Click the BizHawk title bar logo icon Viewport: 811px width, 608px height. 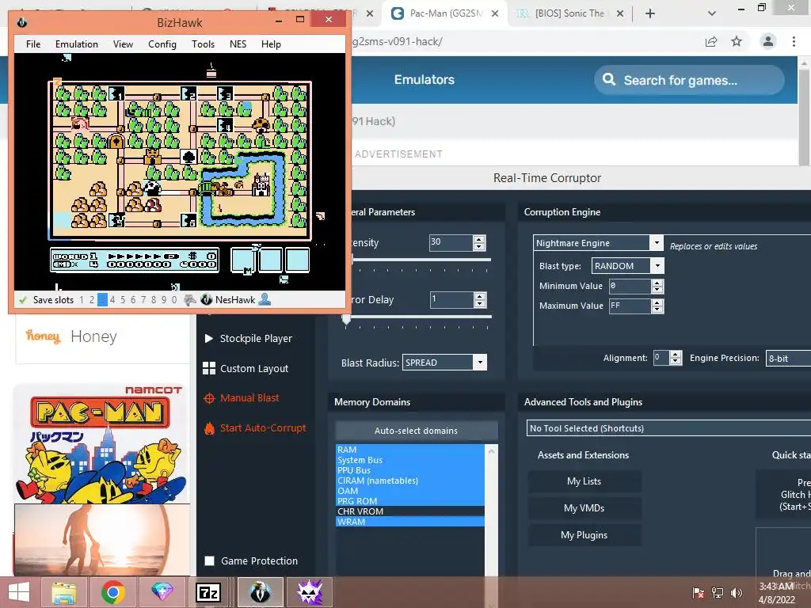point(21,22)
